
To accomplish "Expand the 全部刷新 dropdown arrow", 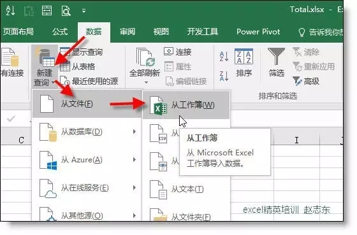I will 146,82.
